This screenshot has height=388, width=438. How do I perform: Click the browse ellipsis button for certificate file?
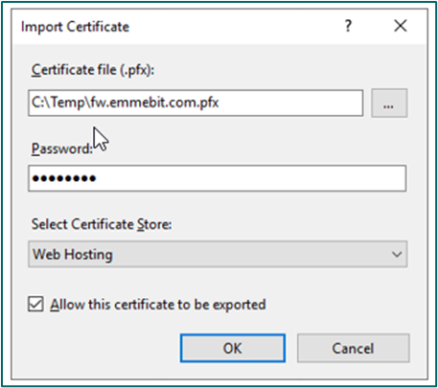click(x=389, y=103)
